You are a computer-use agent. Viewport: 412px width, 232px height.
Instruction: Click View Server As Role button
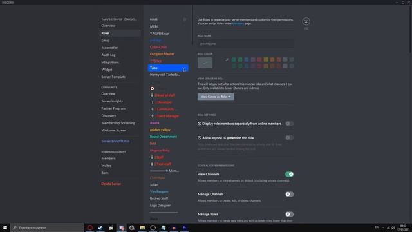[x=216, y=97]
